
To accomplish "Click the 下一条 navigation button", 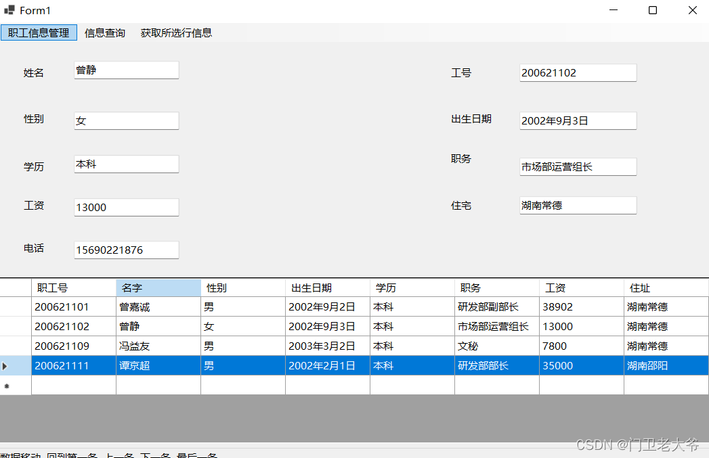I will click(x=155, y=455).
